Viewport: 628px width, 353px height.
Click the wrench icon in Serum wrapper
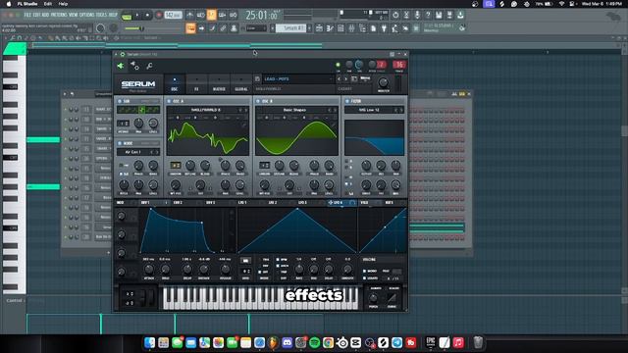[149, 66]
